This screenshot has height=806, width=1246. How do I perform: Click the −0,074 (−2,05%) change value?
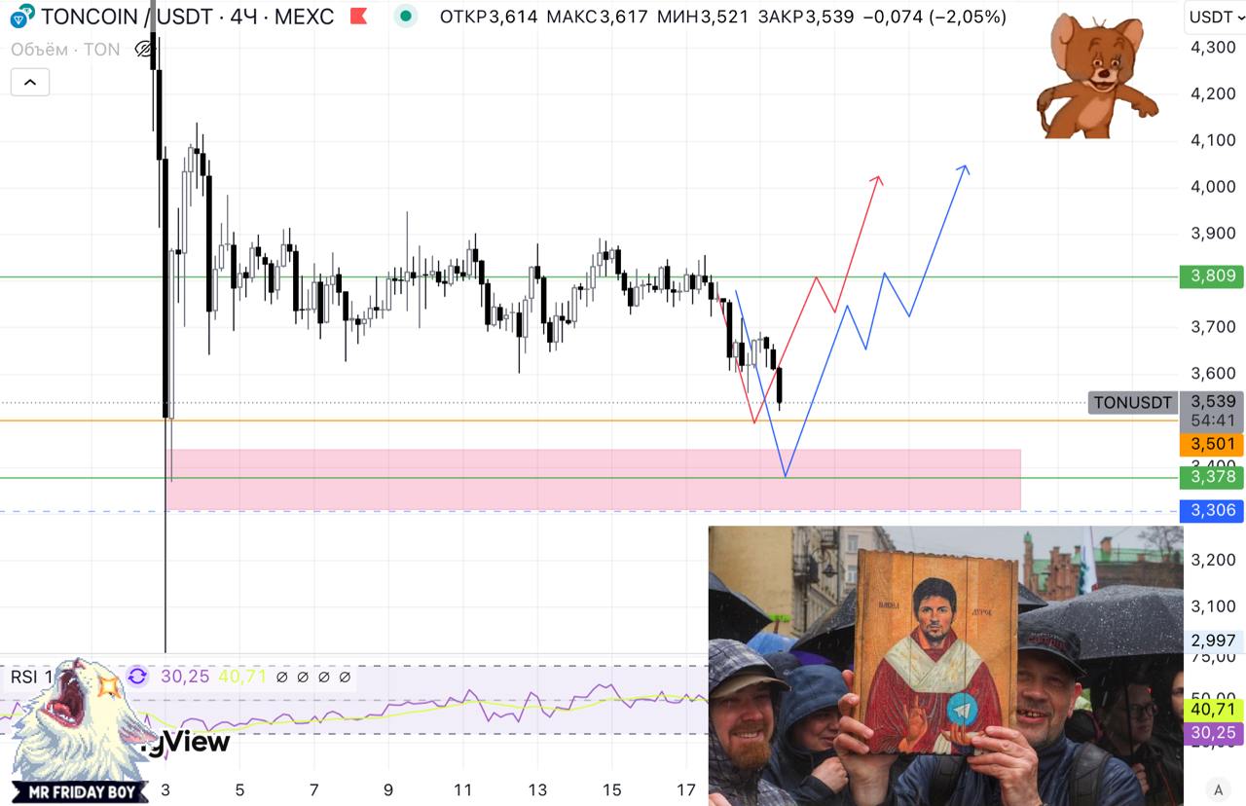(x=934, y=17)
